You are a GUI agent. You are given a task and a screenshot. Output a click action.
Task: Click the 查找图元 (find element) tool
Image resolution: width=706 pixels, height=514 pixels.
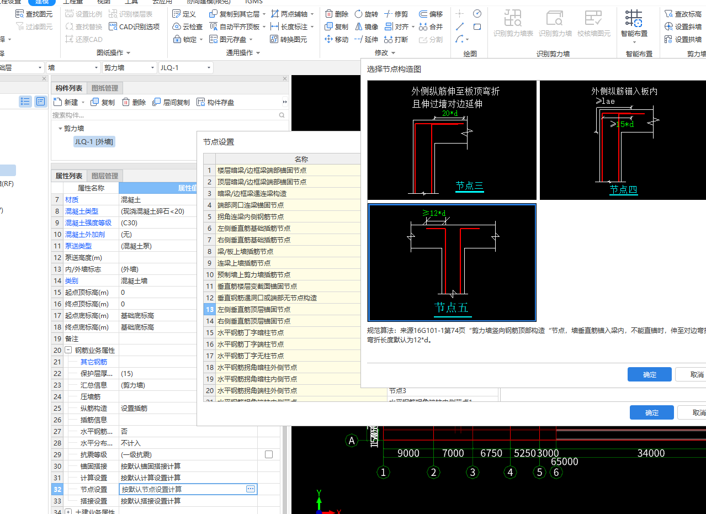click(x=34, y=14)
